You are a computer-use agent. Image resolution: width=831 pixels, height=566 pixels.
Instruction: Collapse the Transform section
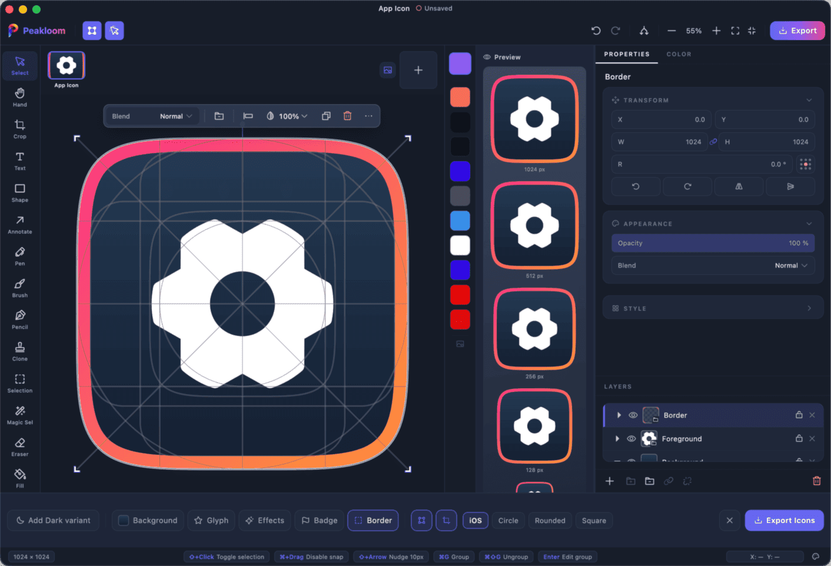809,100
